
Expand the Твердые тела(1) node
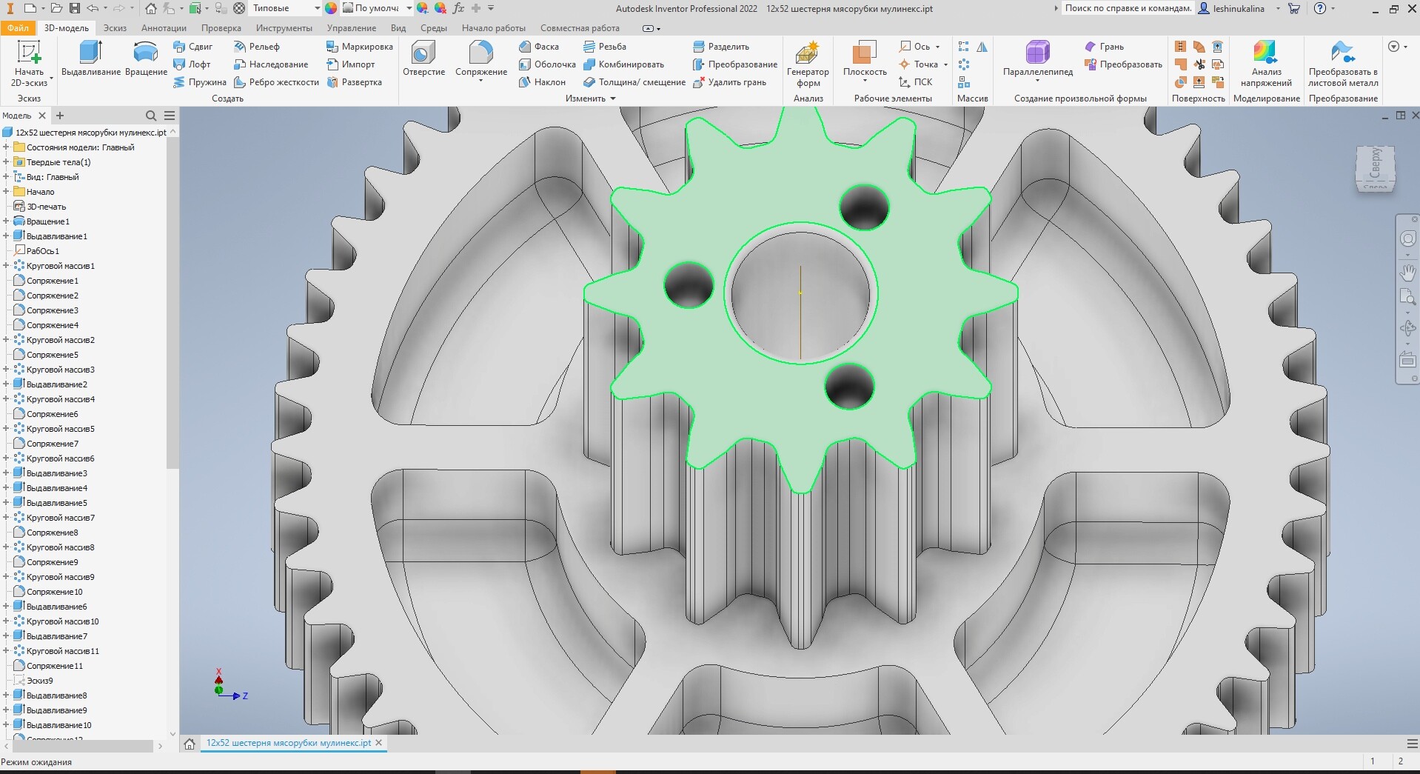point(6,162)
